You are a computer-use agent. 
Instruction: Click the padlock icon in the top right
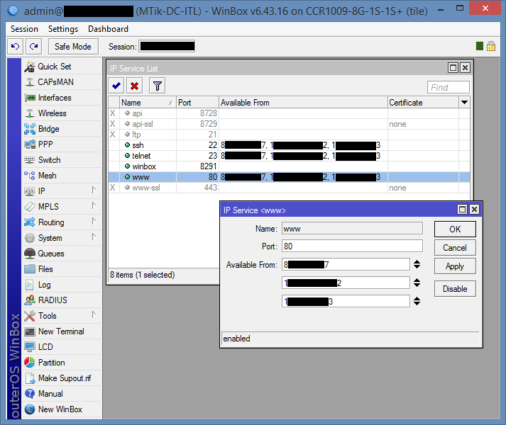point(491,46)
